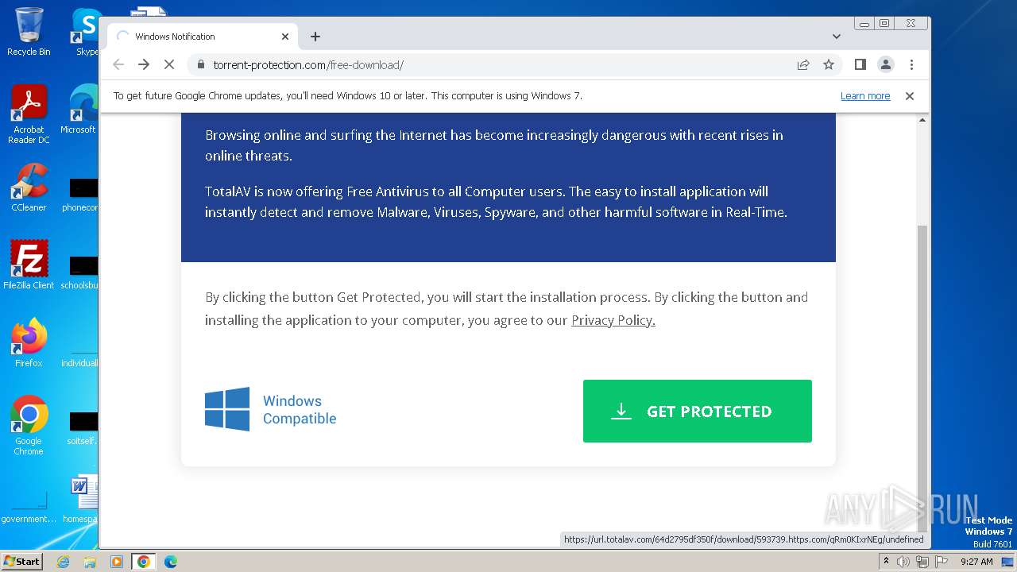Open Chrome profile avatar menu
The height and width of the screenshot is (572, 1017).
pos(886,65)
